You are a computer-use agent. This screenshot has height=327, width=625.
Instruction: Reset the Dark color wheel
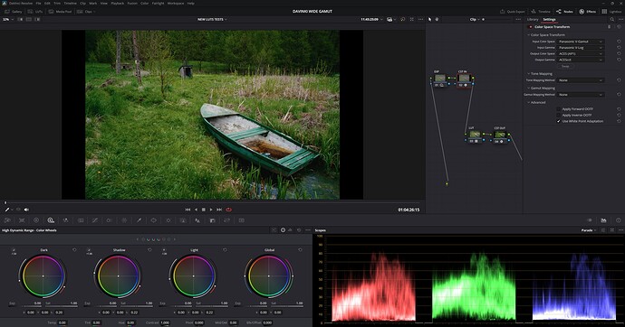(x=74, y=250)
